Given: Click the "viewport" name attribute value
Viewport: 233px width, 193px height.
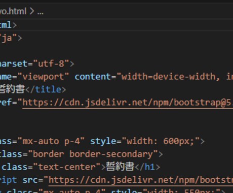Looking at the screenshot, I should click(43, 77).
